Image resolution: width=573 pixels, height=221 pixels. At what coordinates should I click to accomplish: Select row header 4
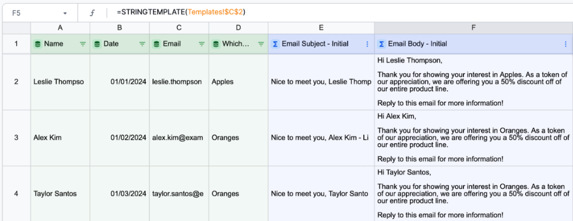coord(16,194)
